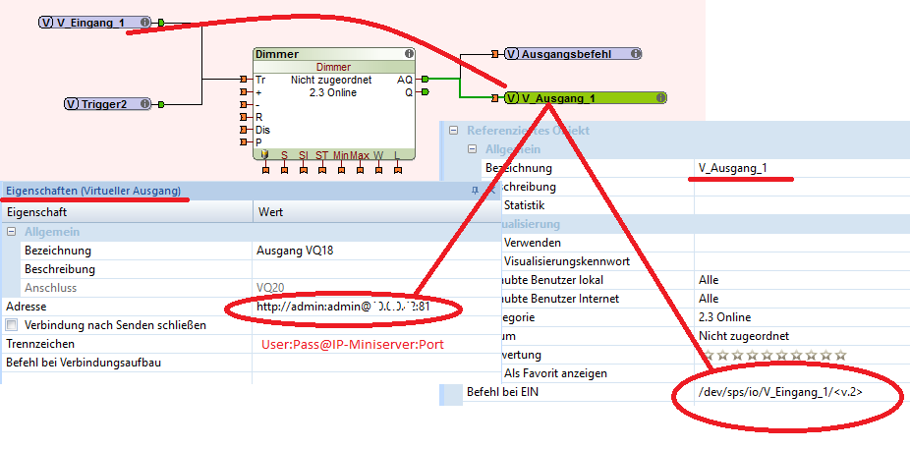Viewport: 910px width, 449px height.
Task: Open the V_Eingang_1 block info icon
Action: (x=143, y=23)
